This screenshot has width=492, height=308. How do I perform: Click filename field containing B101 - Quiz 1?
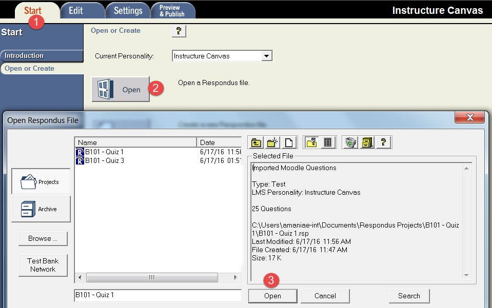pos(158,295)
